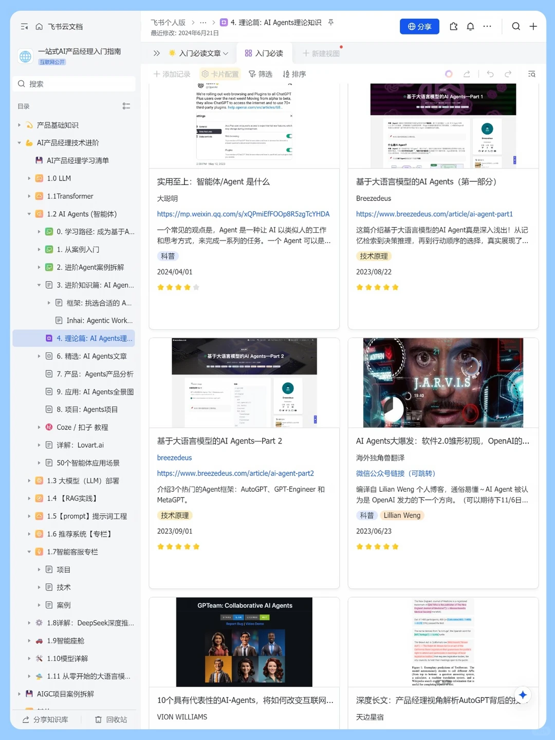Collapse 3. 进阶知识篇 tree node
Viewport: 555px width, 740px height.
click(39, 285)
